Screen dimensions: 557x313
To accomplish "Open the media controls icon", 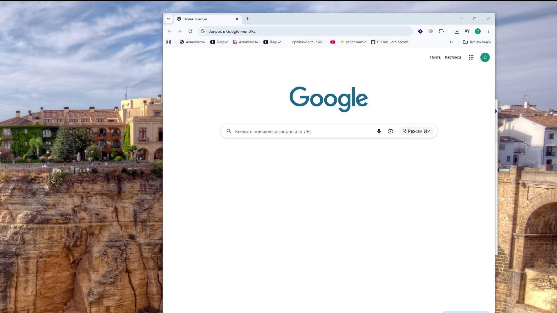I will click(x=467, y=31).
